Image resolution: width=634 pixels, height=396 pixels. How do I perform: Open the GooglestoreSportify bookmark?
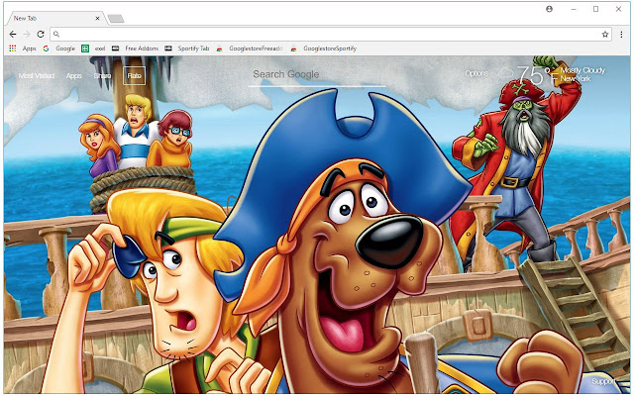tap(330, 49)
